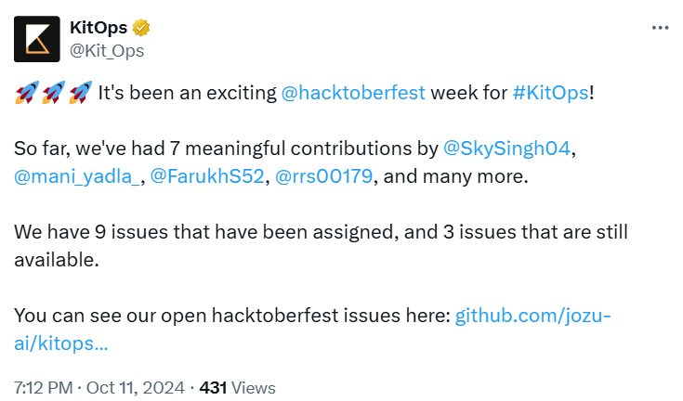Open the @mani_yadla_ mention
This screenshot has width=683, height=401.
click(x=78, y=176)
